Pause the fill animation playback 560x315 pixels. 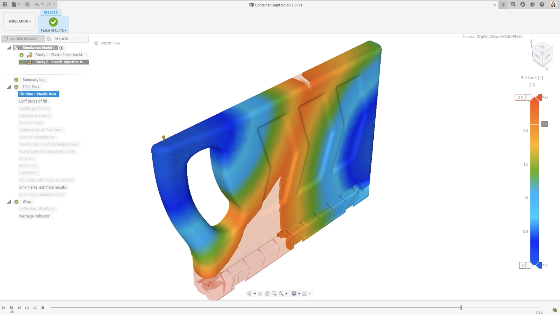tap(11, 308)
